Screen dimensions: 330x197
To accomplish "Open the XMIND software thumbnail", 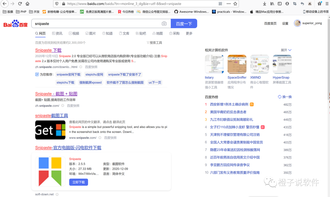I will tap(259, 64).
